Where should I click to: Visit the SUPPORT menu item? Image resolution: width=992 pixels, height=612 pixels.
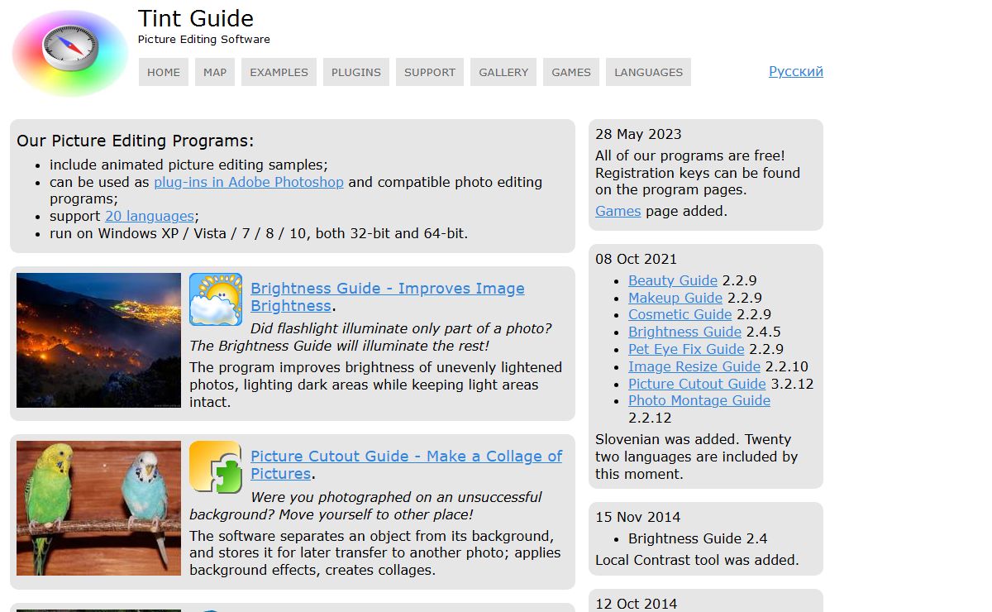pos(430,72)
